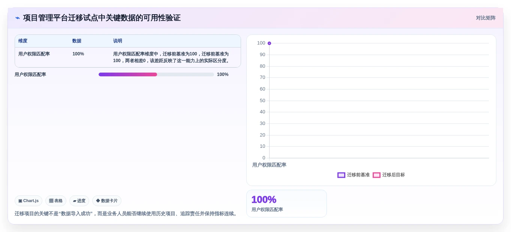Click the lightning icon beside the title

point(17,18)
